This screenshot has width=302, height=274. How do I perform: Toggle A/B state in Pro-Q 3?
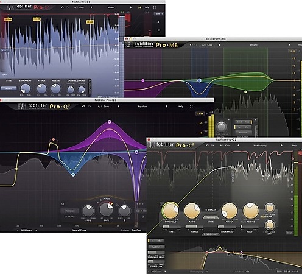pyautogui.click(x=100, y=107)
